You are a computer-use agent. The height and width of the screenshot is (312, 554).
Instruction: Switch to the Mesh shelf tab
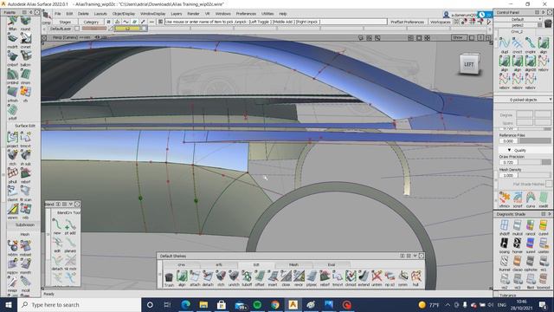click(293, 264)
